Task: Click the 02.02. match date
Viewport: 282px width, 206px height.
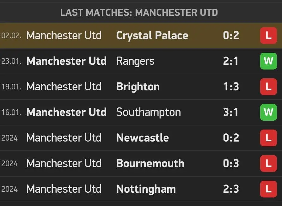Action: [11, 35]
